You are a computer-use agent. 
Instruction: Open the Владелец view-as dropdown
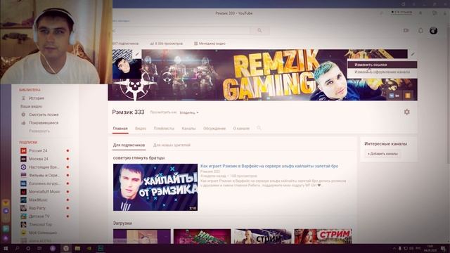(x=189, y=112)
